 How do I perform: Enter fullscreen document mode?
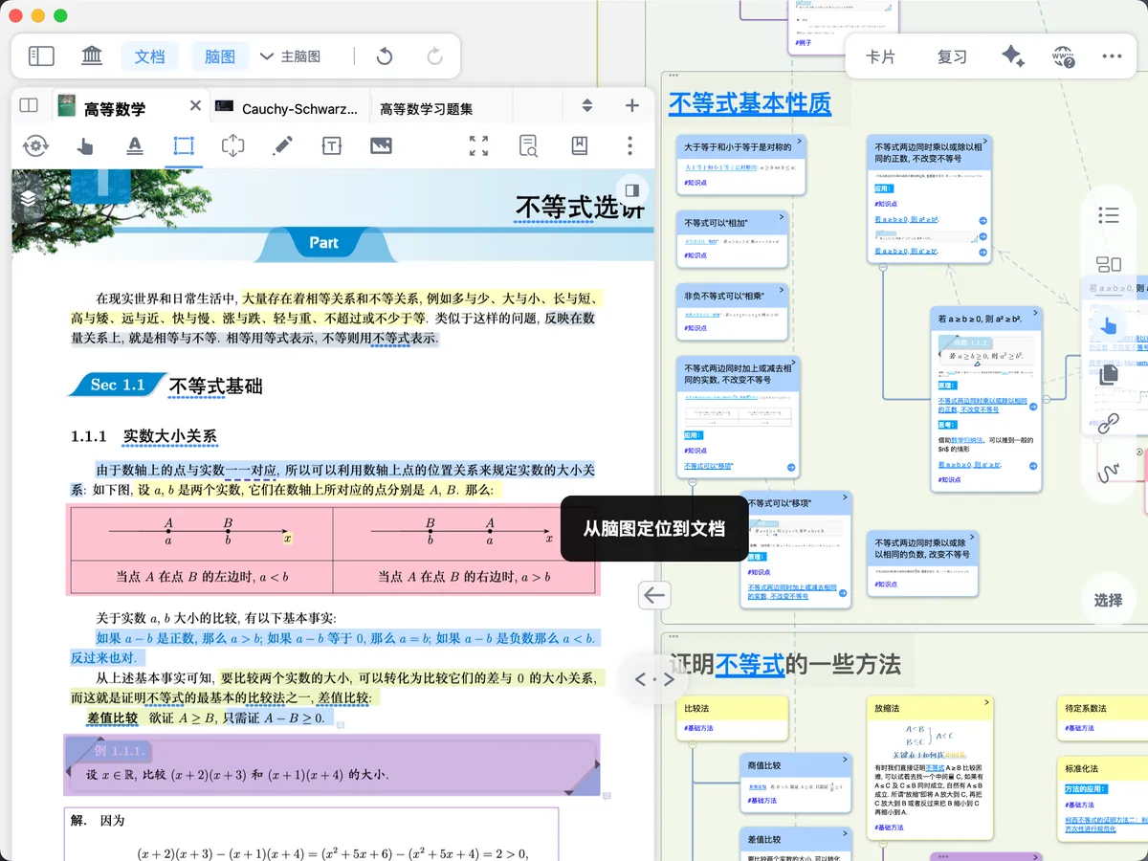coord(478,145)
